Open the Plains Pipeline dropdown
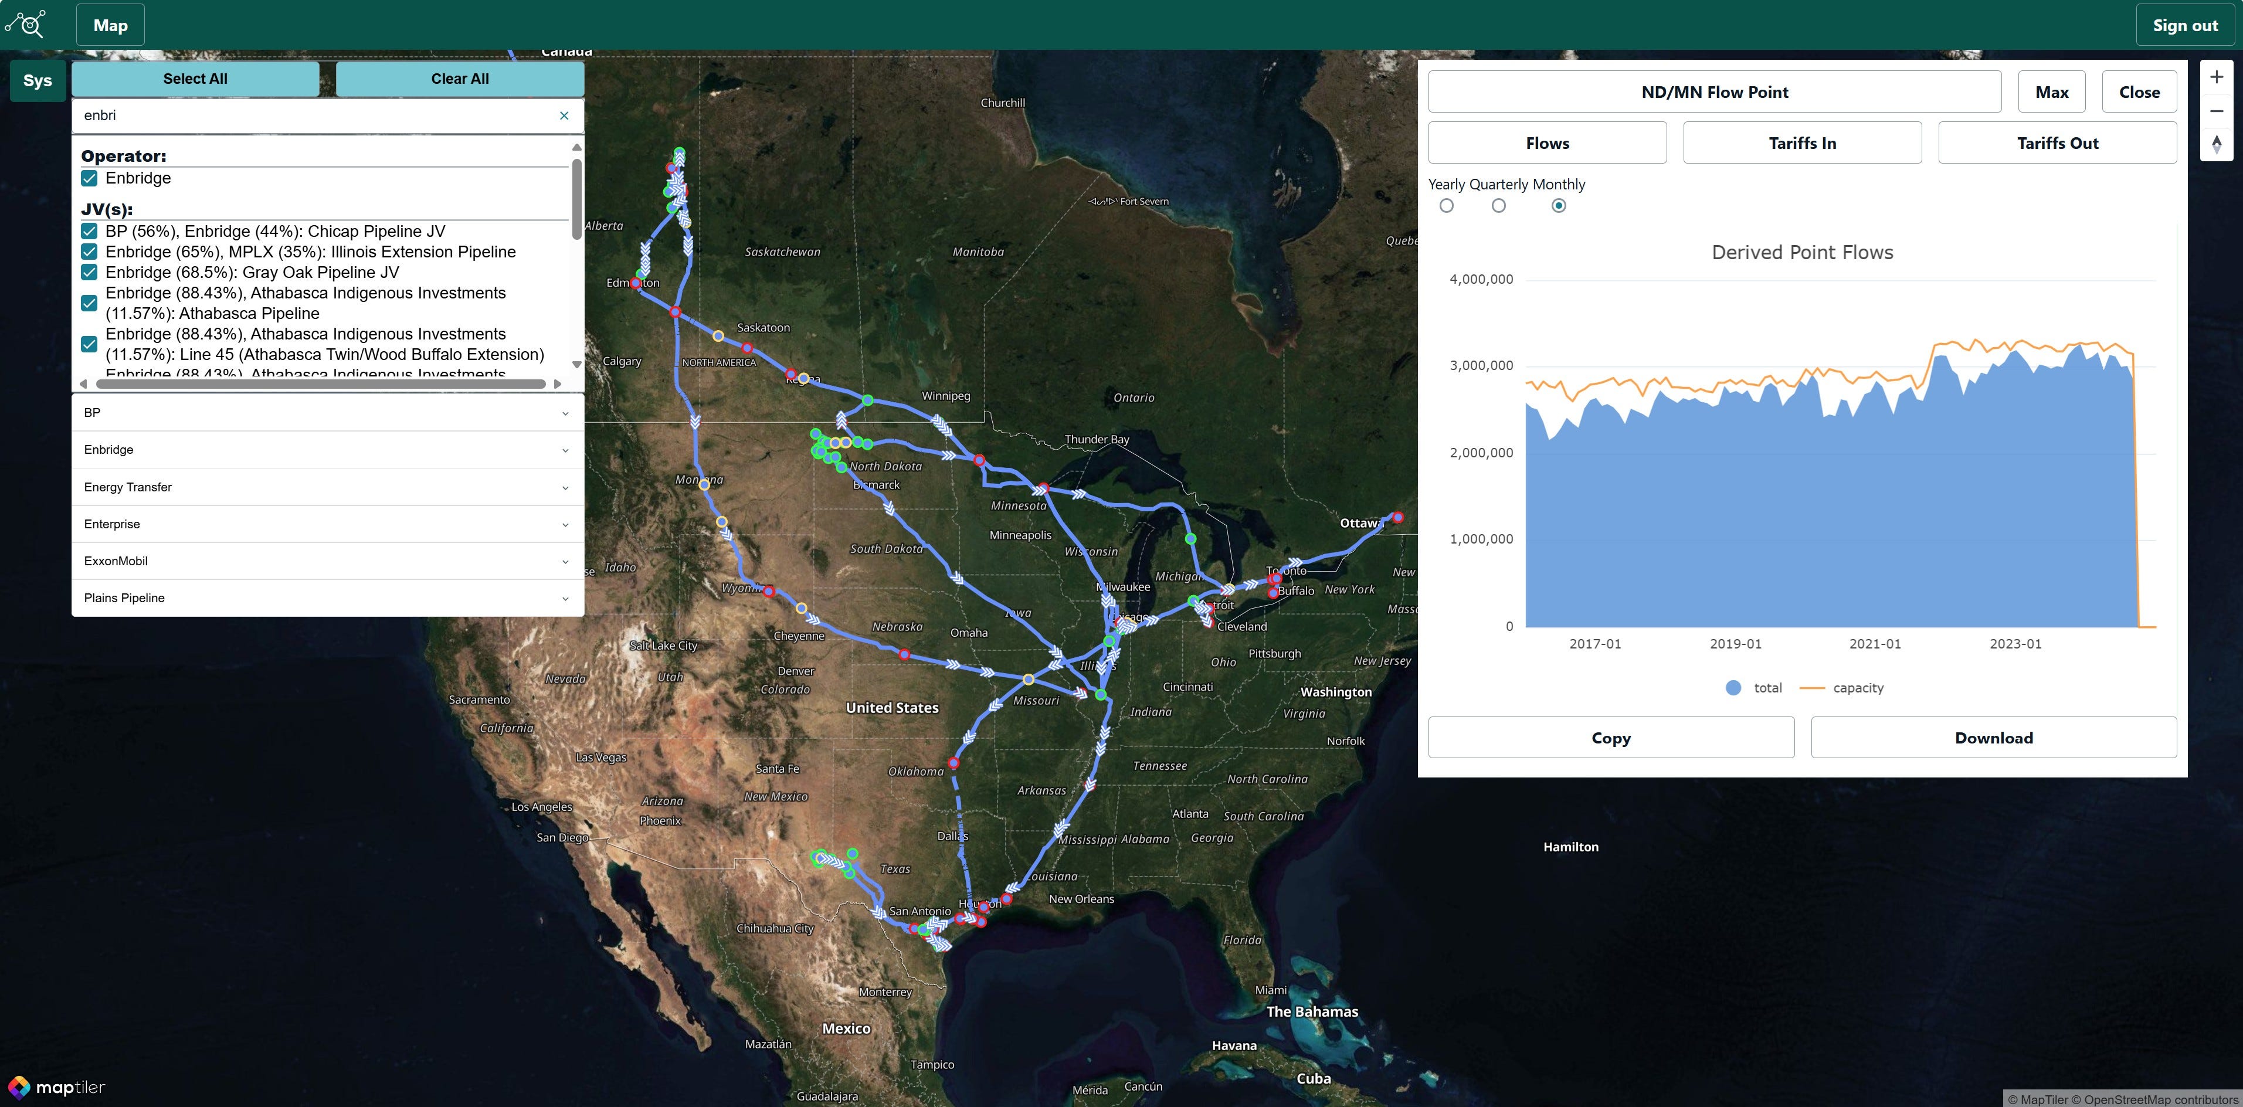 327,598
